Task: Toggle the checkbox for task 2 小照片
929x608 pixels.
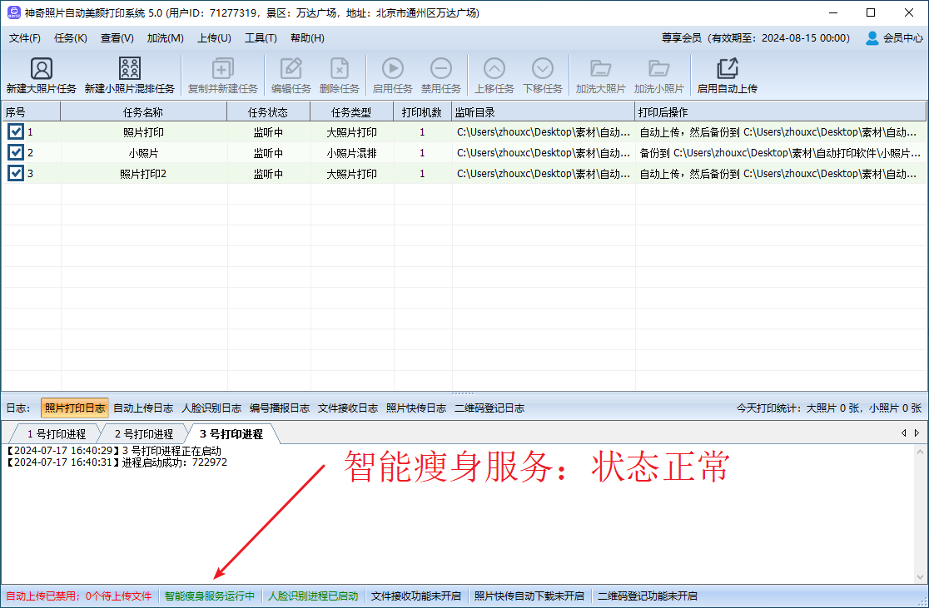Action: point(16,152)
